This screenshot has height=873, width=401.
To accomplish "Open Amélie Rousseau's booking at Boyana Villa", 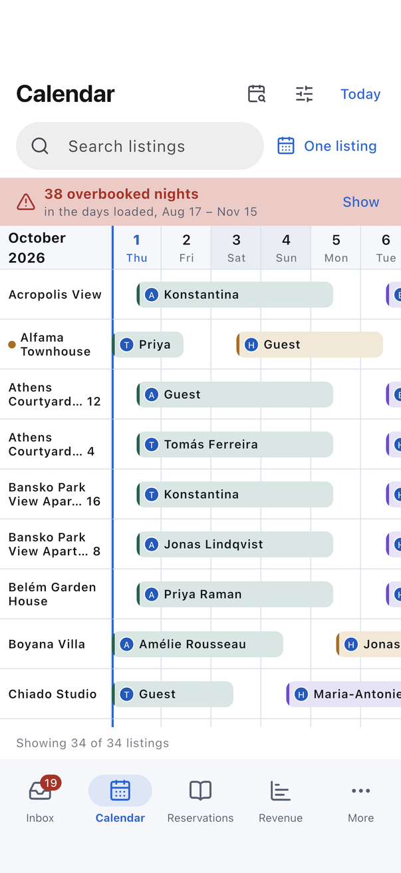I will coord(198,644).
